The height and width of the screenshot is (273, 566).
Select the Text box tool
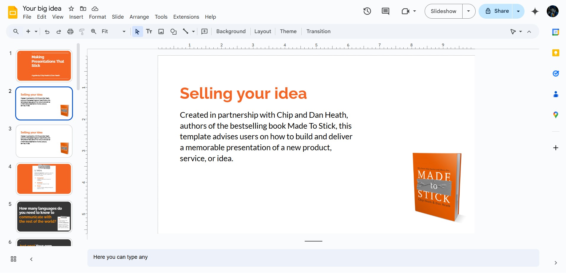pos(149,31)
